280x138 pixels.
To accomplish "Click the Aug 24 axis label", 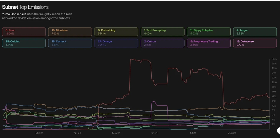I will click(x=232, y=133).
